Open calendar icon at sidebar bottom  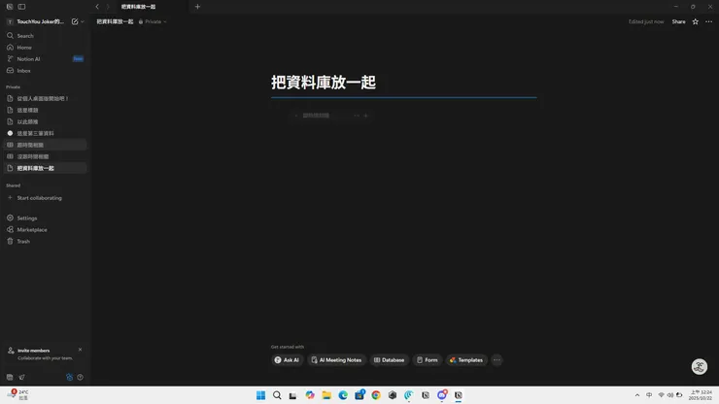[10, 377]
